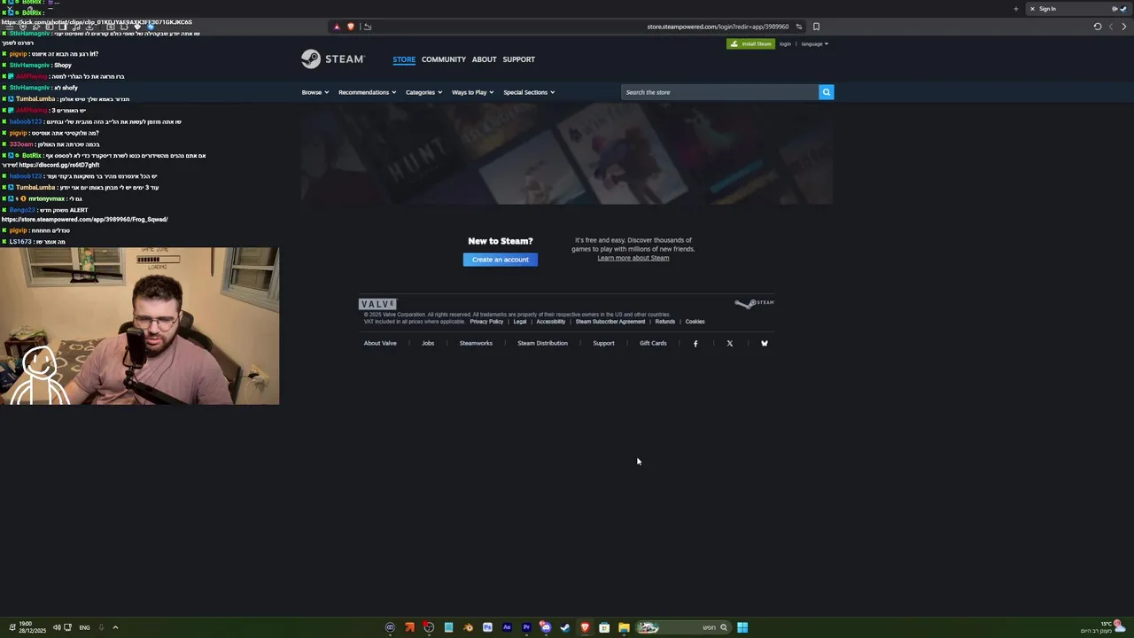
Task: Click the Steam logo in the header
Action: pyautogui.click(x=332, y=59)
